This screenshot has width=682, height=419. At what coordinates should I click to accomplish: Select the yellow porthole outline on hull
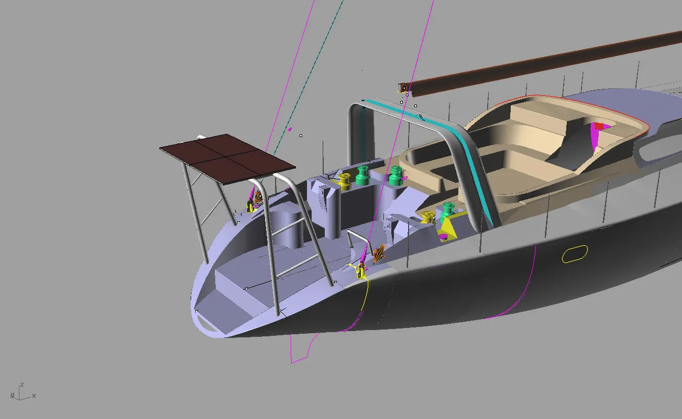click(x=575, y=253)
